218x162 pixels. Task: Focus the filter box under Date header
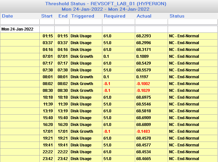click(20, 22)
